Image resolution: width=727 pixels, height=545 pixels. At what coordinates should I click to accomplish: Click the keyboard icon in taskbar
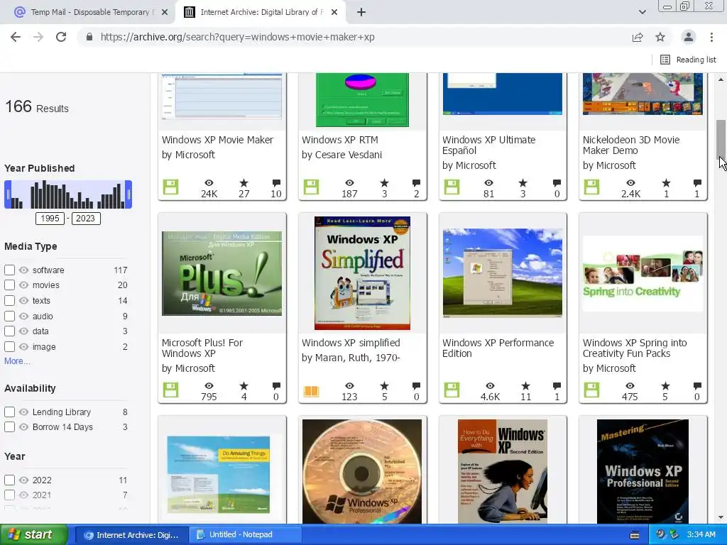(x=635, y=535)
